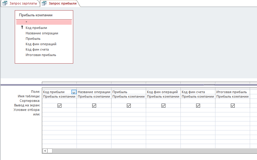Click table name cell under Итоговая прибыль
Screen dimensions: 257x160
(x=232, y=96)
